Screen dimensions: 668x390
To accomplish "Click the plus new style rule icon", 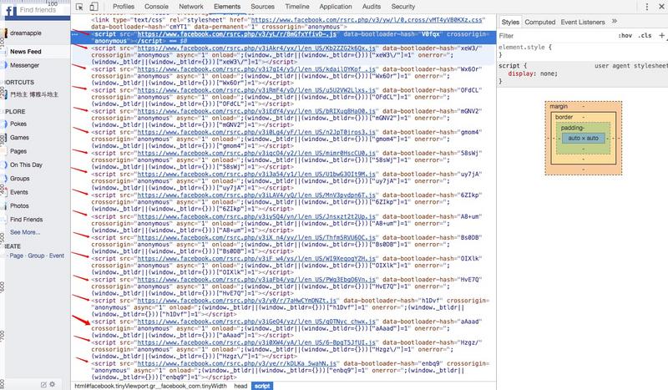I will (x=661, y=35).
